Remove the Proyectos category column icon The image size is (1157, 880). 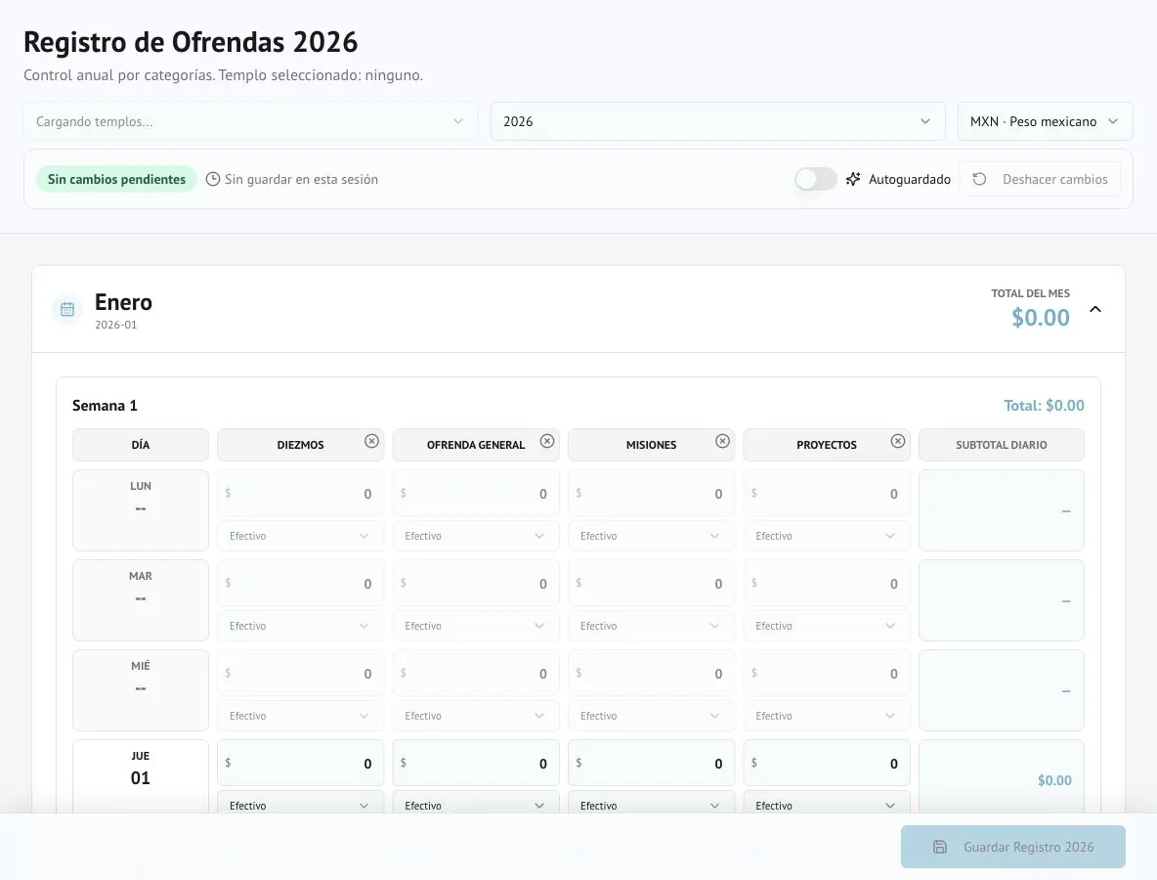tap(897, 441)
